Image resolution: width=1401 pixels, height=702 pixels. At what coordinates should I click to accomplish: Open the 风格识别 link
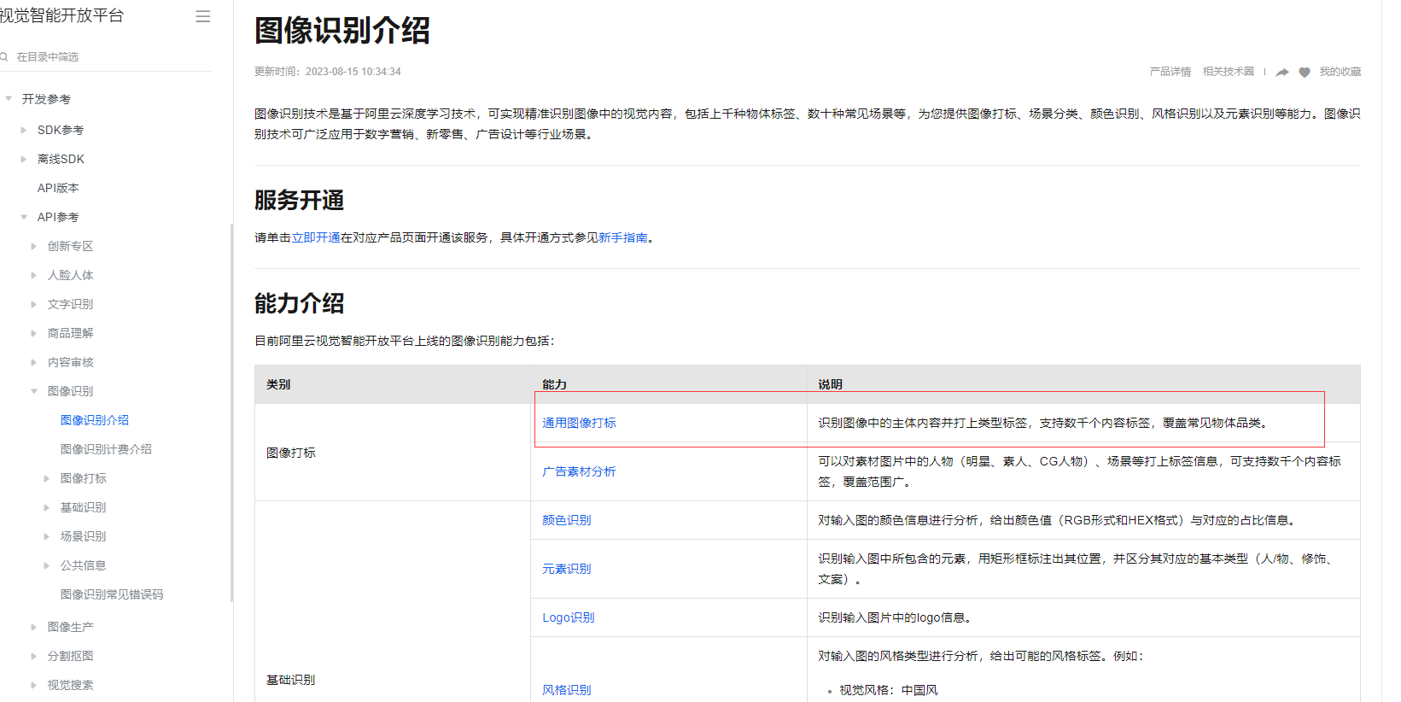coord(567,690)
